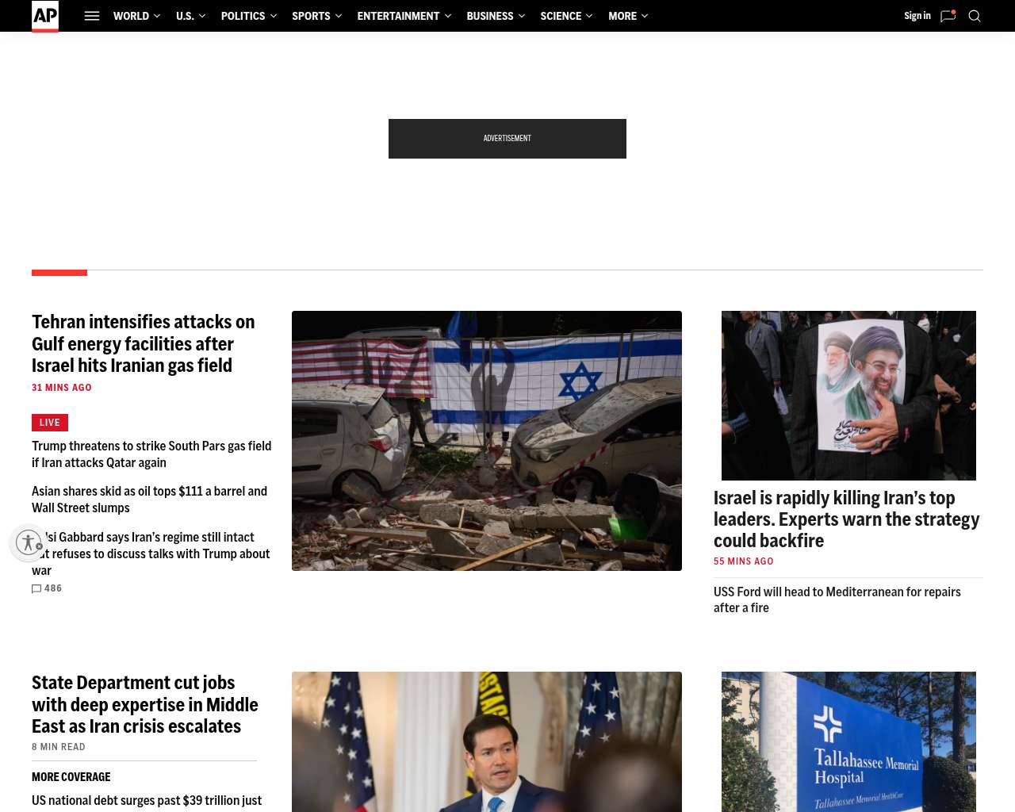Open the accessibility options widget
The width and height of the screenshot is (1015, 812).
click(29, 543)
